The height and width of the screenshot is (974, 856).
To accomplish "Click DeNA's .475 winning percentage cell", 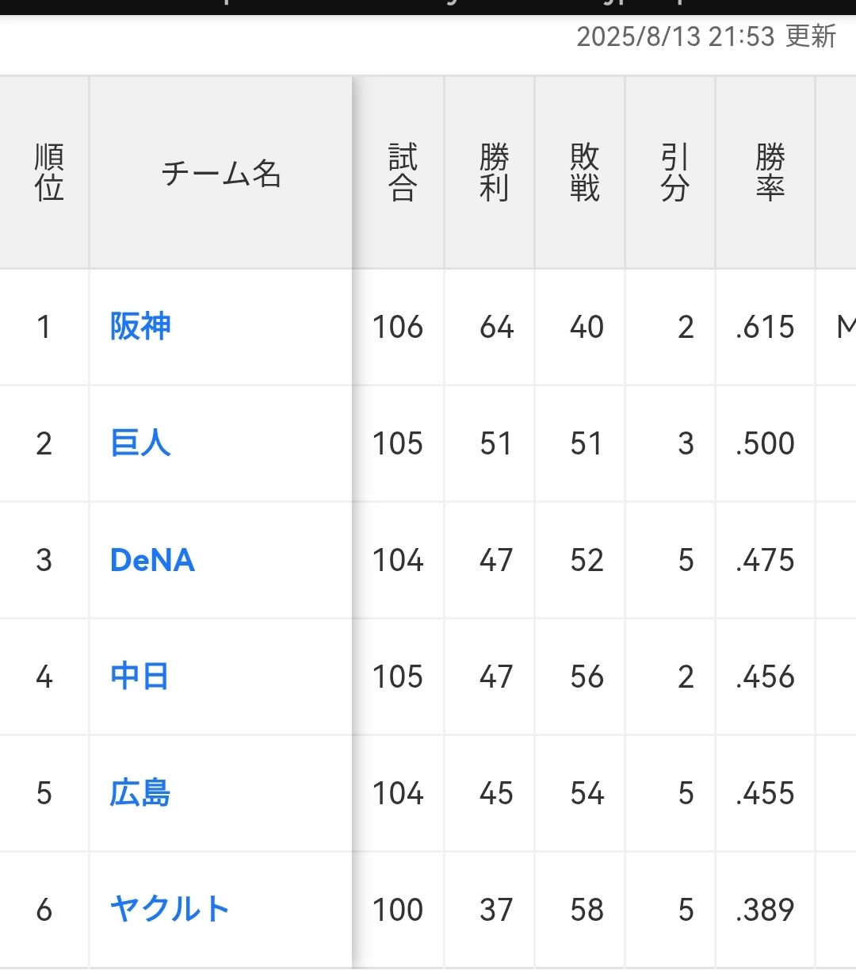I will 765,560.
